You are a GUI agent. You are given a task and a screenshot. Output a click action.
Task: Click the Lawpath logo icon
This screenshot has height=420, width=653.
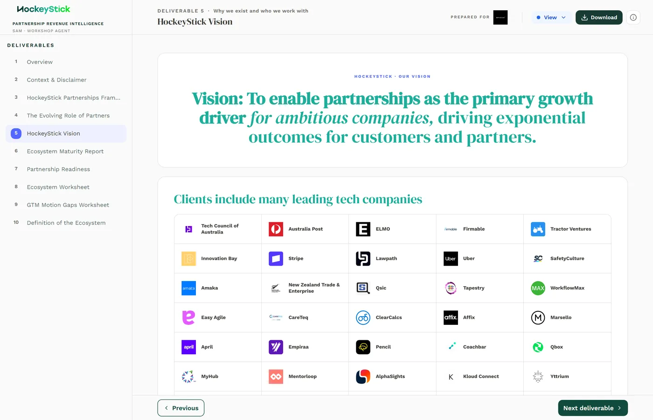tap(363, 259)
